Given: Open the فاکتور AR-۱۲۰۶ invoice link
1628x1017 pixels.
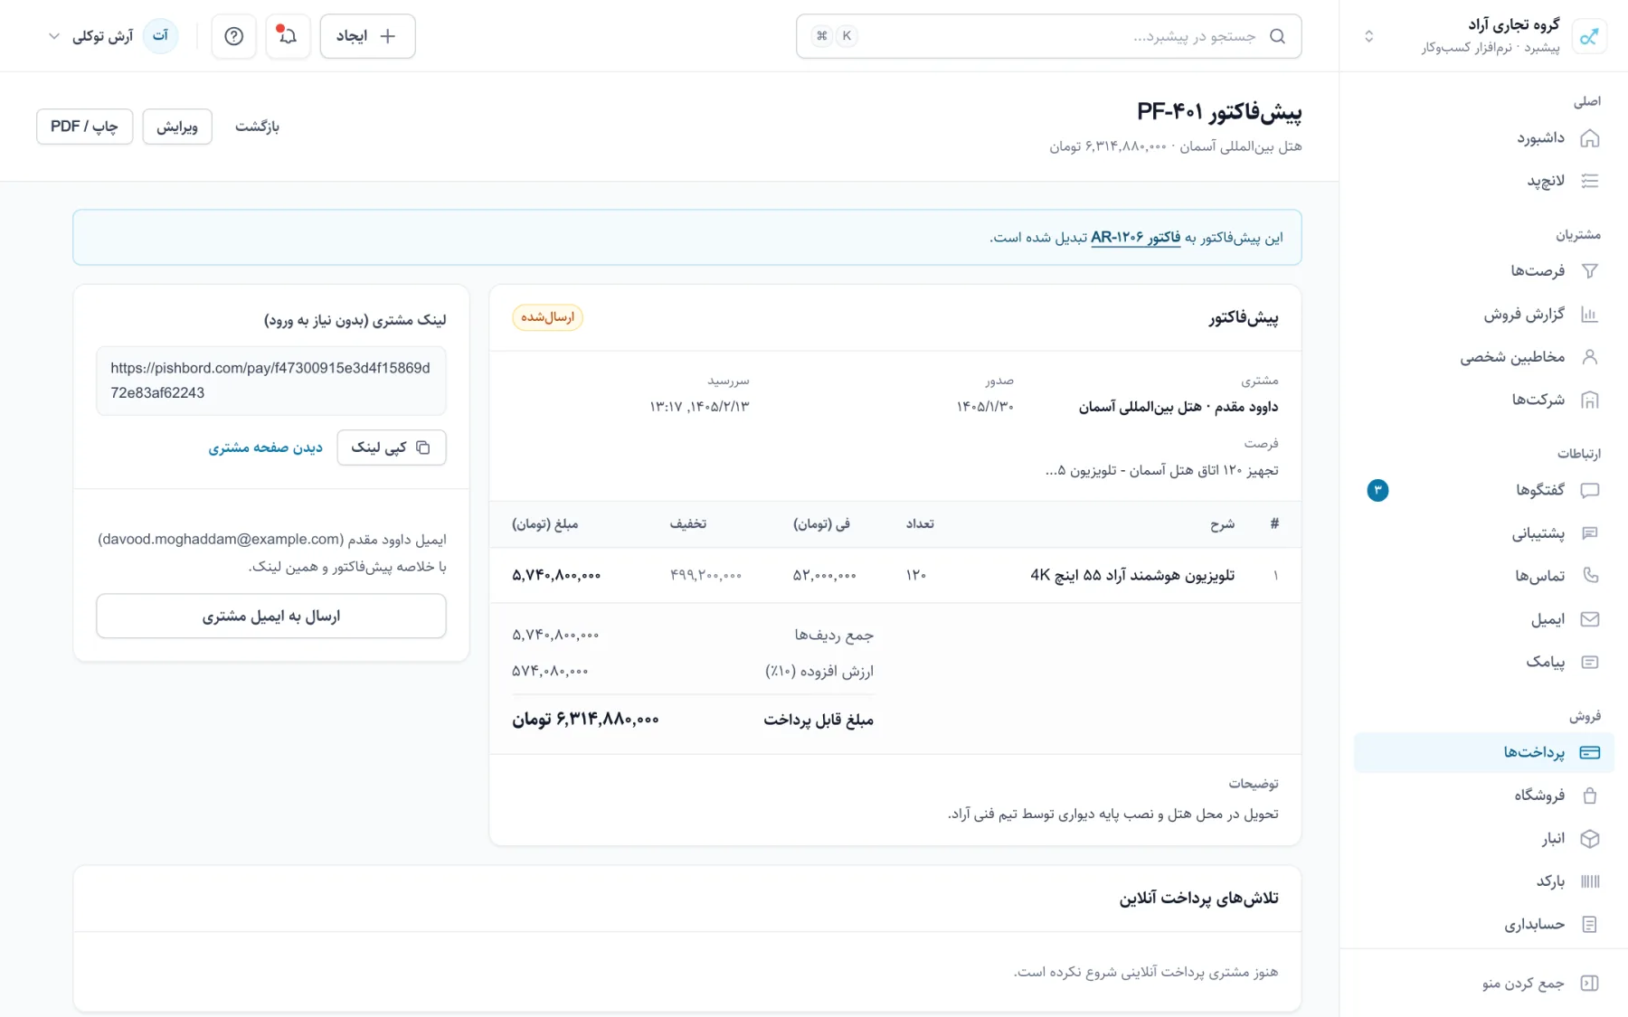Looking at the screenshot, I should [1135, 238].
